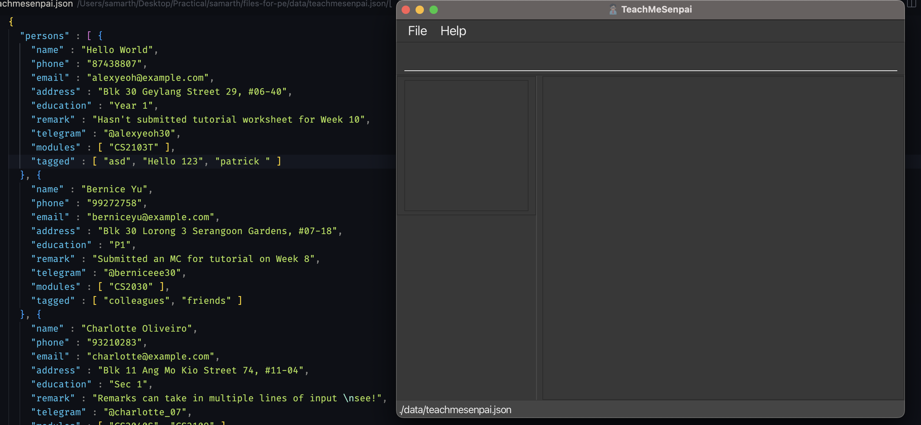Click the "Bernice Yu" name string

pyautogui.click(x=114, y=189)
